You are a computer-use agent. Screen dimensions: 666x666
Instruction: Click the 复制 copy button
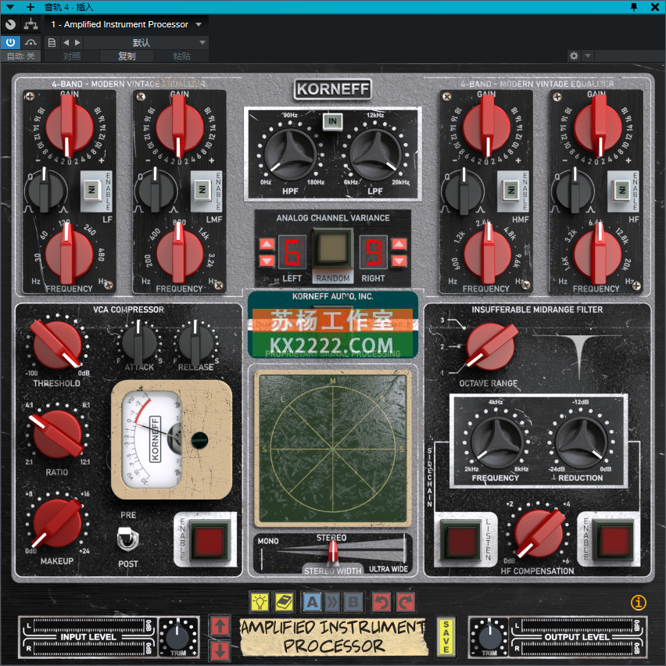coord(127,56)
